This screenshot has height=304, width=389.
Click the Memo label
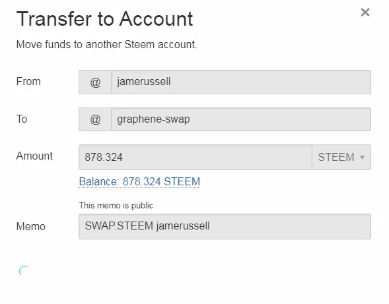[x=31, y=226]
